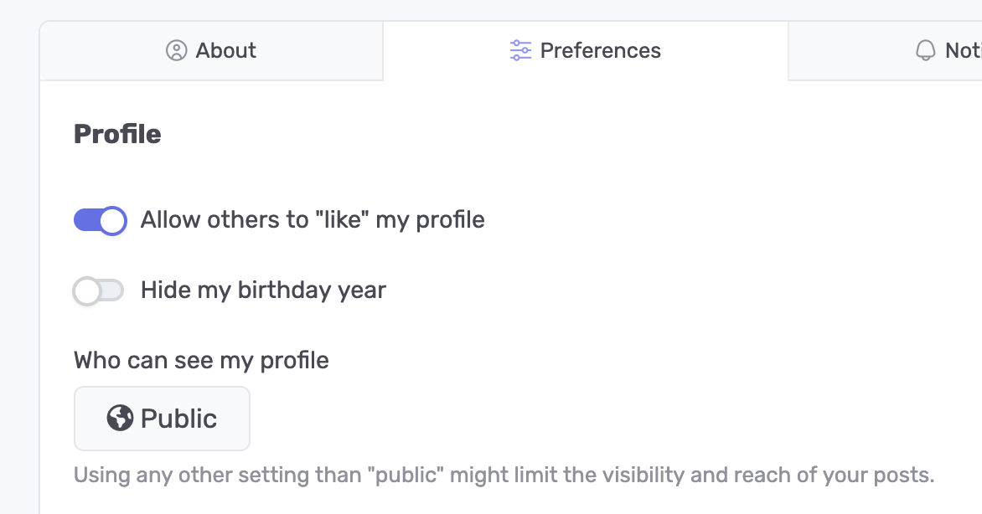Click the white knob of the enabled like toggle
This screenshot has height=514, width=982.
click(112, 220)
